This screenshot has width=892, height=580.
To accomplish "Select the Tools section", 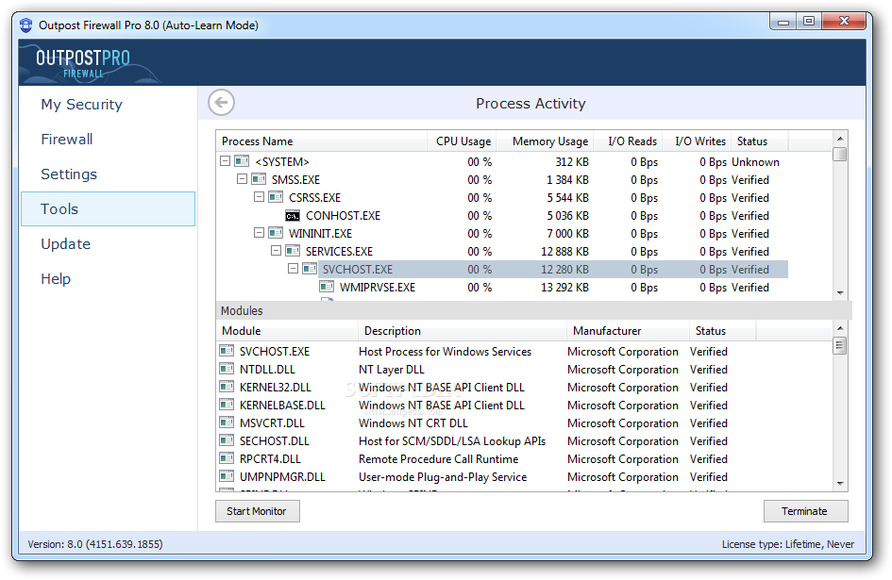I will [109, 208].
